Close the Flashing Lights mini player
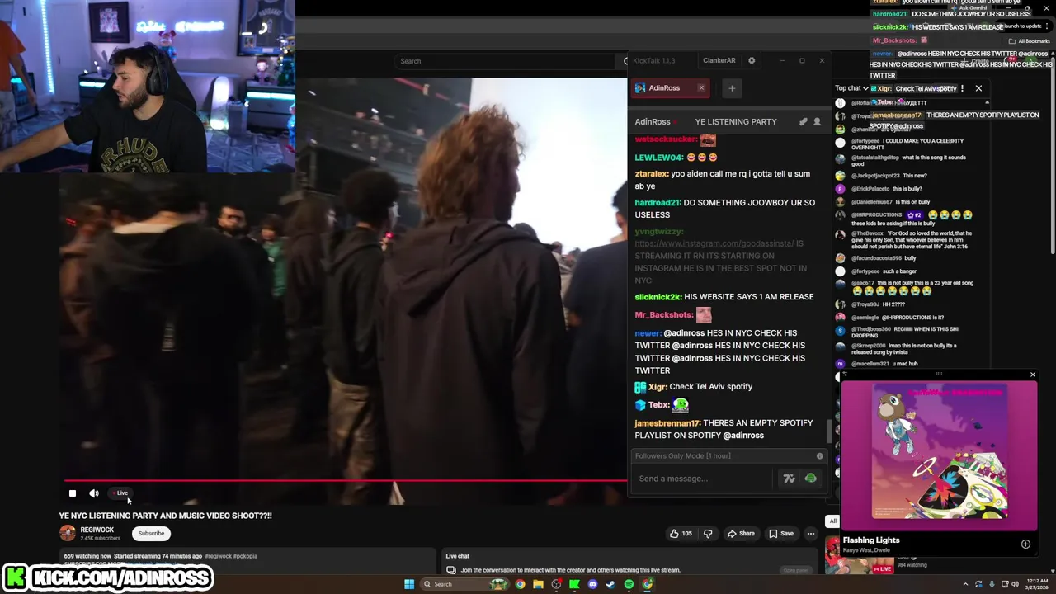The height and width of the screenshot is (594, 1056). coord(1032,375)
